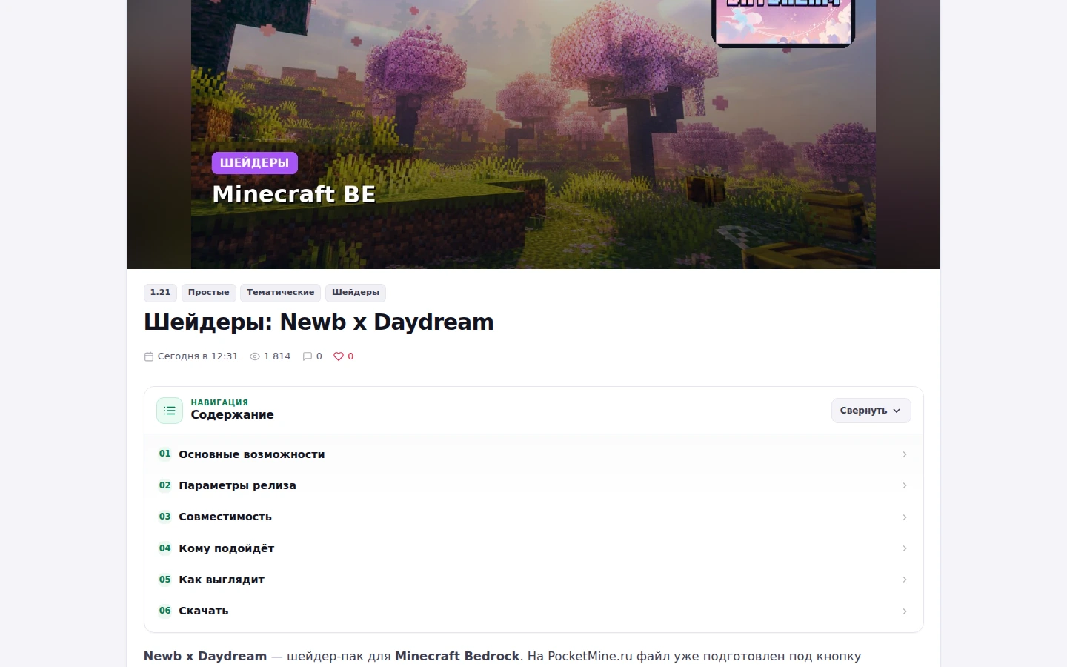The height and width of the screenshot is (667, 1067).
Task: Open the Шейдеры tag below the banner
Action: (356, 293)
